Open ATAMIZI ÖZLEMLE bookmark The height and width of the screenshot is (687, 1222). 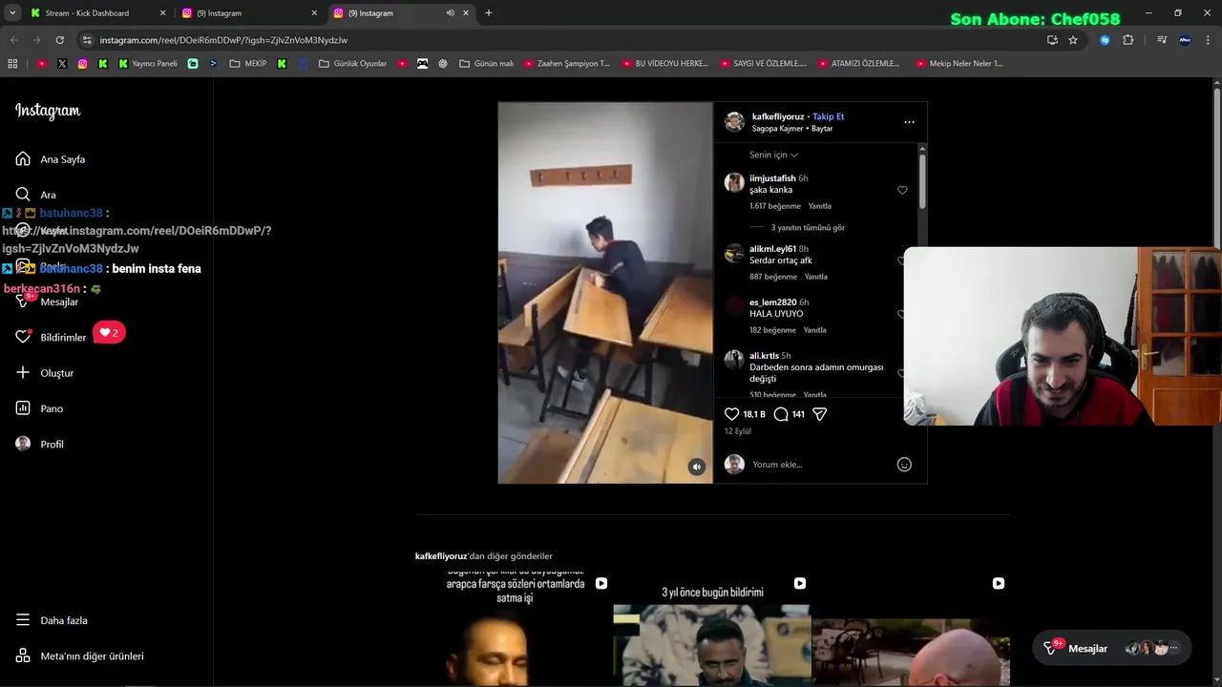[x=858, y=64]
